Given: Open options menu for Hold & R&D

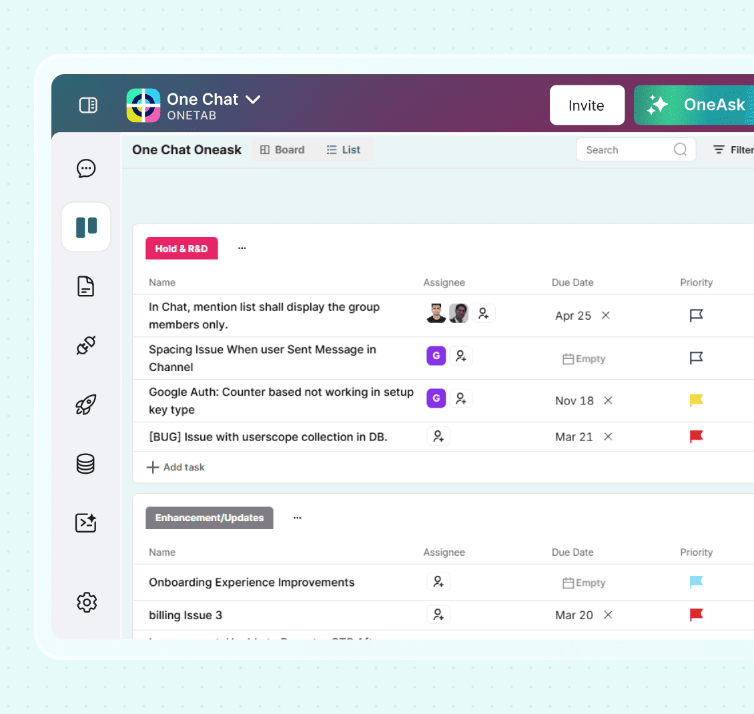Looking at the screenshot, I should click(242, 248).
